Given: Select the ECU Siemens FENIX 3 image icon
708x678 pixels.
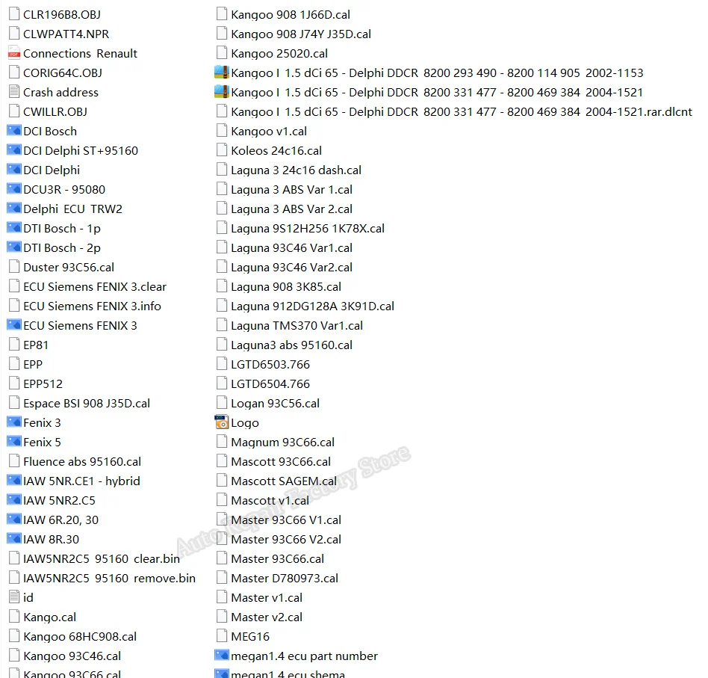Looking at the screenshot, I should click(14, 325).
